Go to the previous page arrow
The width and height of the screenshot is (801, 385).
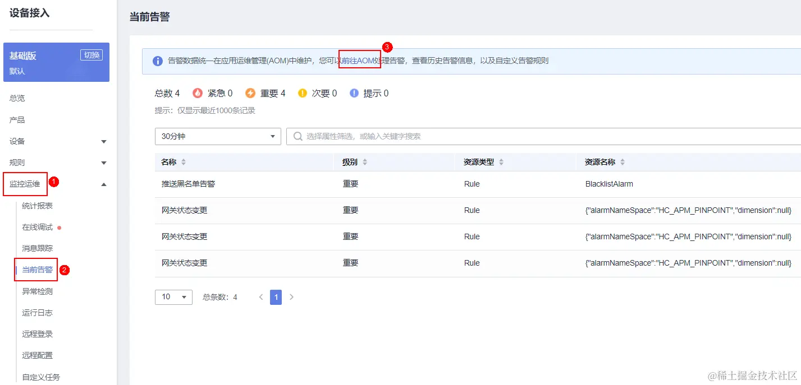(261, 297)
